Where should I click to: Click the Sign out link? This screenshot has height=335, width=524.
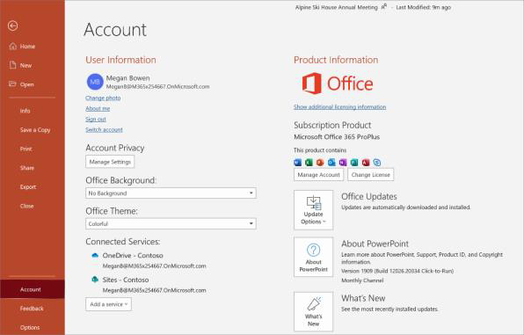point(96,120)
